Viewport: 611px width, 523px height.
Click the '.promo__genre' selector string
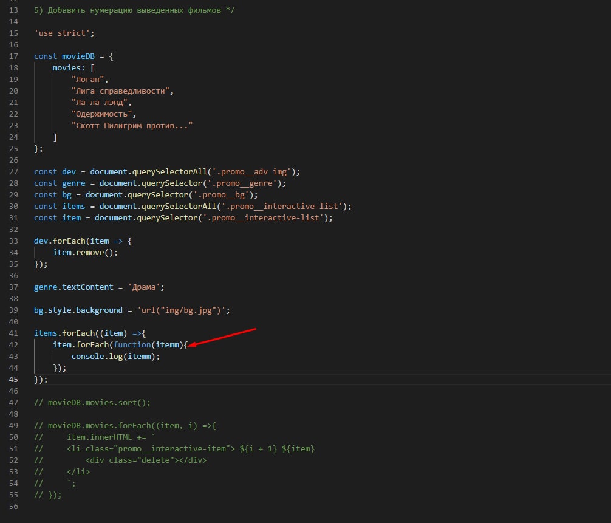[242, 183]
